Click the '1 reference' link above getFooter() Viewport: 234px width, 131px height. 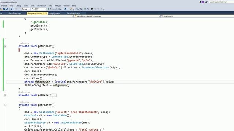point(24,102)
